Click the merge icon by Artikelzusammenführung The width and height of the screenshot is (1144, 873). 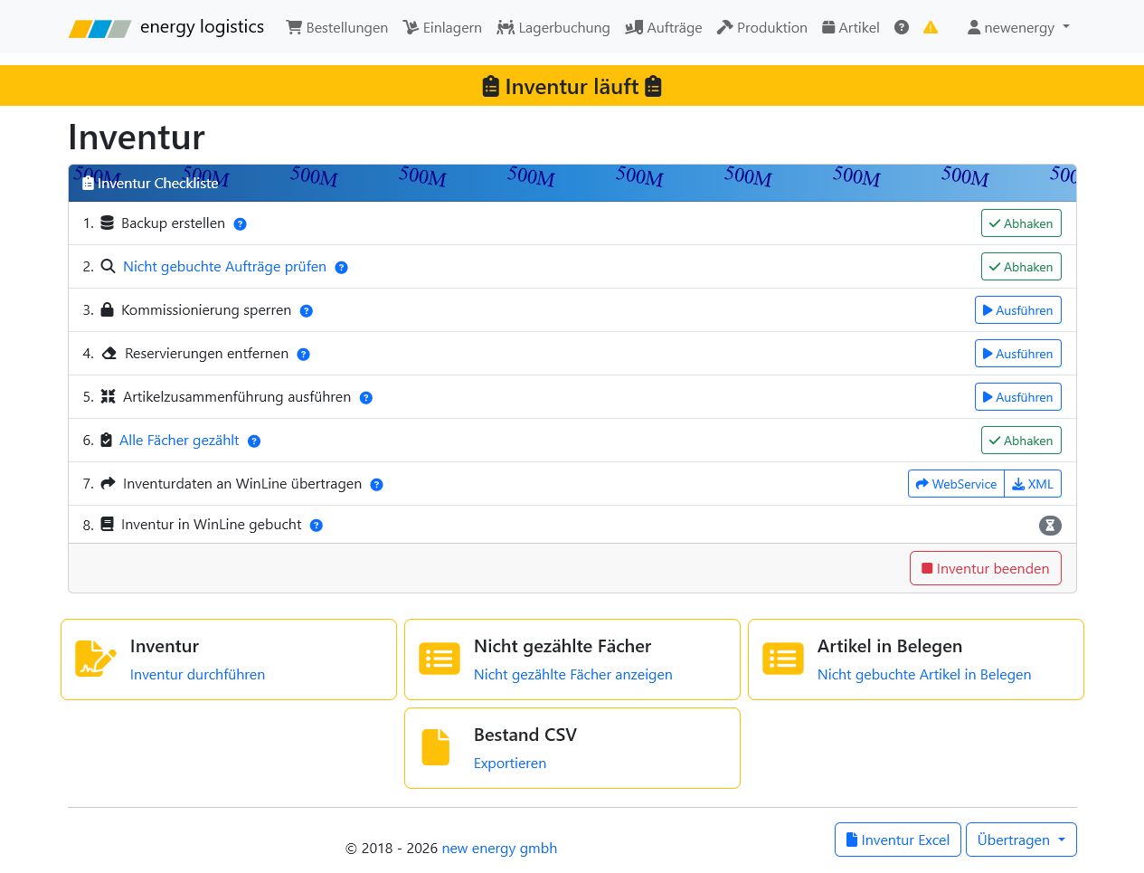coord(108,396)
